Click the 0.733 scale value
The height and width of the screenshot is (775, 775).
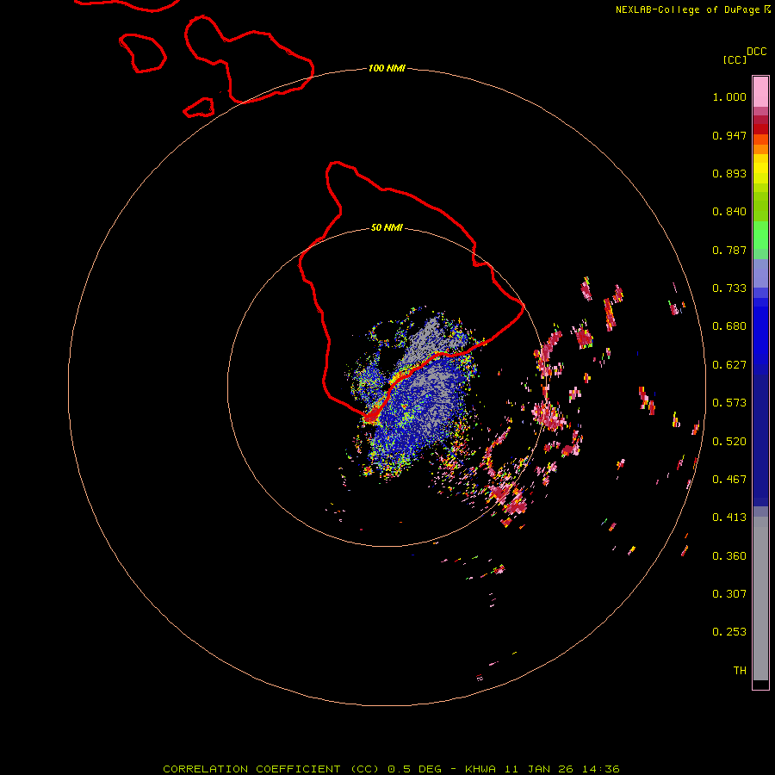coord(729,288)
